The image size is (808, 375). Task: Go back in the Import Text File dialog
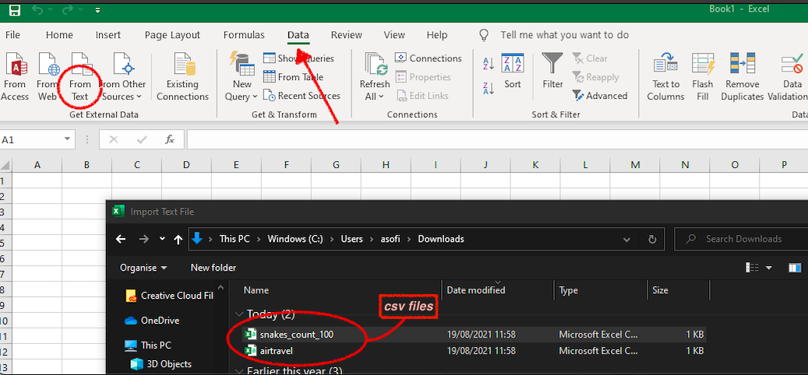tap(121, 239)
